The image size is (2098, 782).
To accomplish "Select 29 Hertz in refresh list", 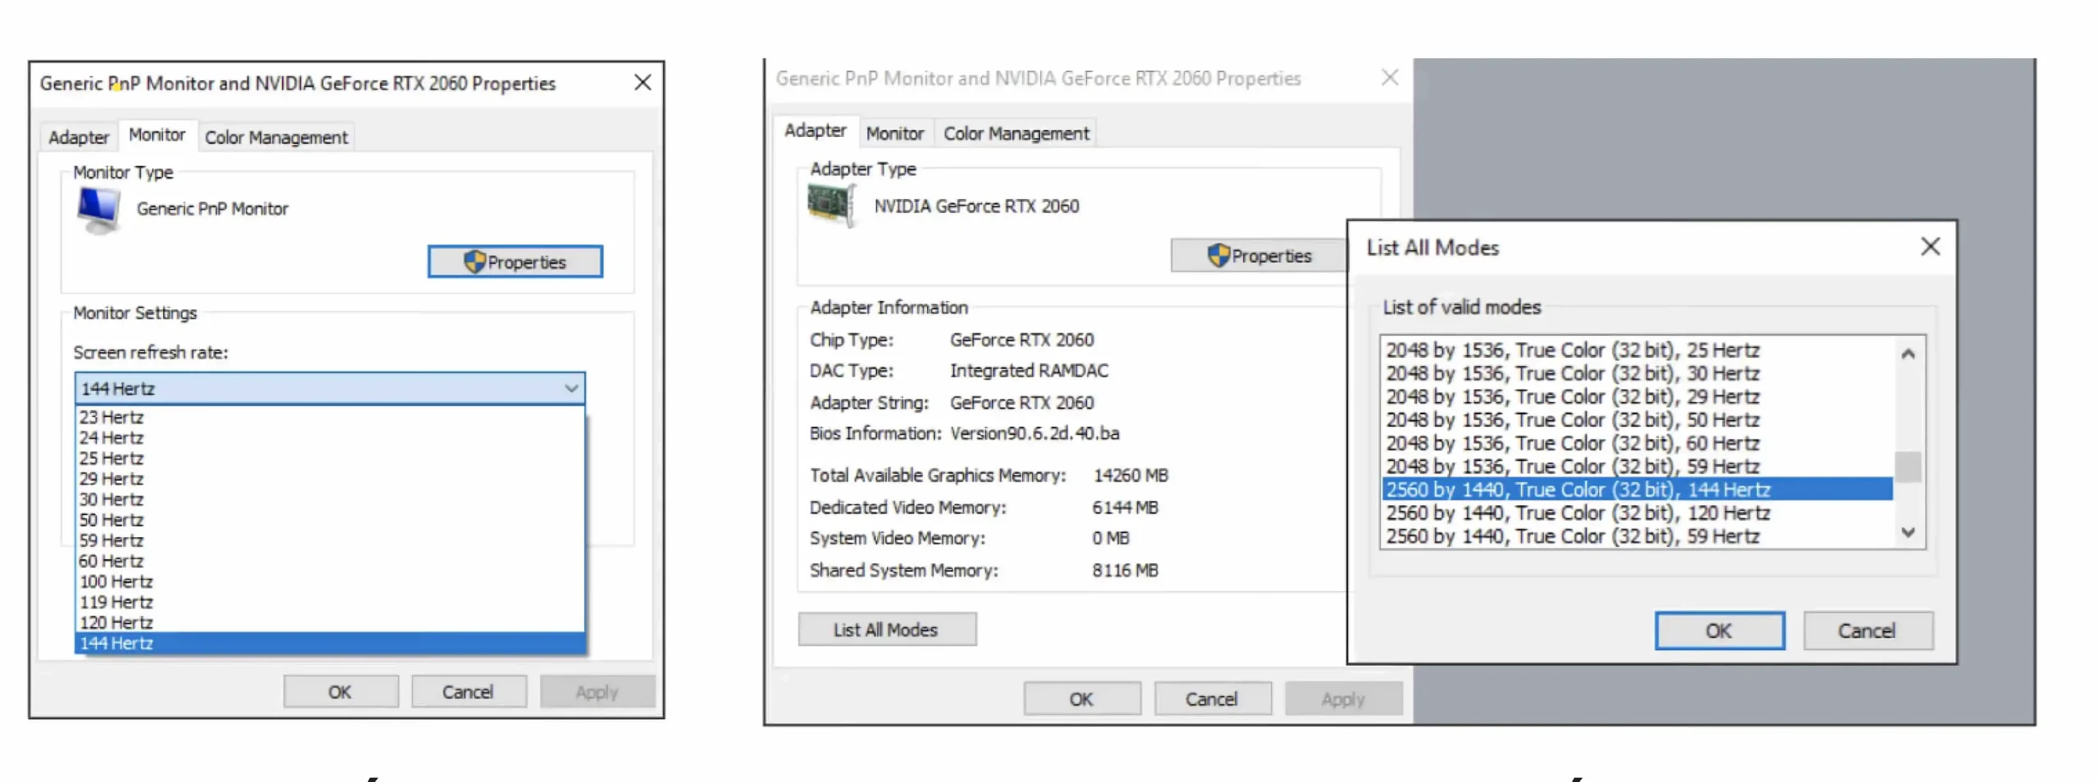I will 329,478.
